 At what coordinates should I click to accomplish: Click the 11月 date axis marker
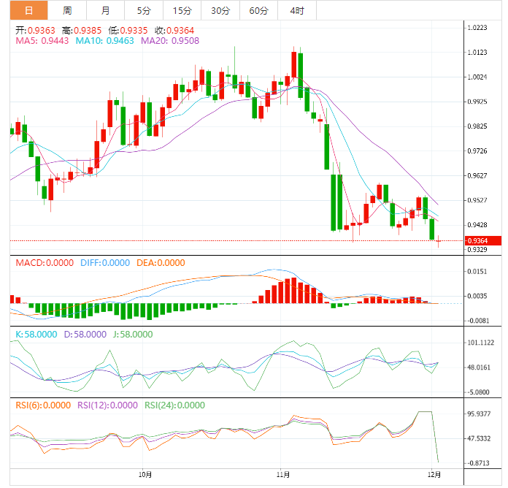point(283,475)
